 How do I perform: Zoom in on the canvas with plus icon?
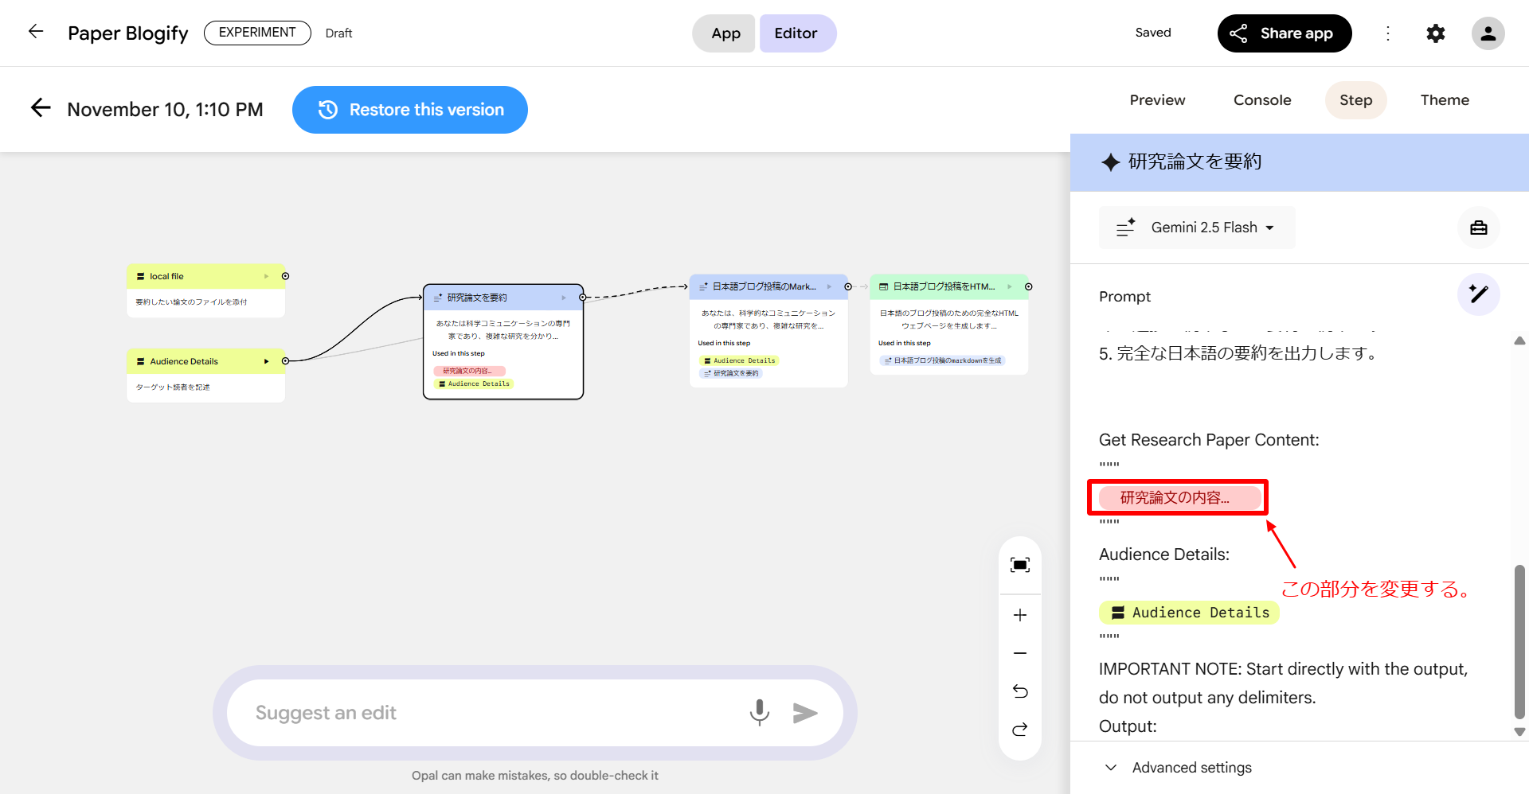[1020, 615]
